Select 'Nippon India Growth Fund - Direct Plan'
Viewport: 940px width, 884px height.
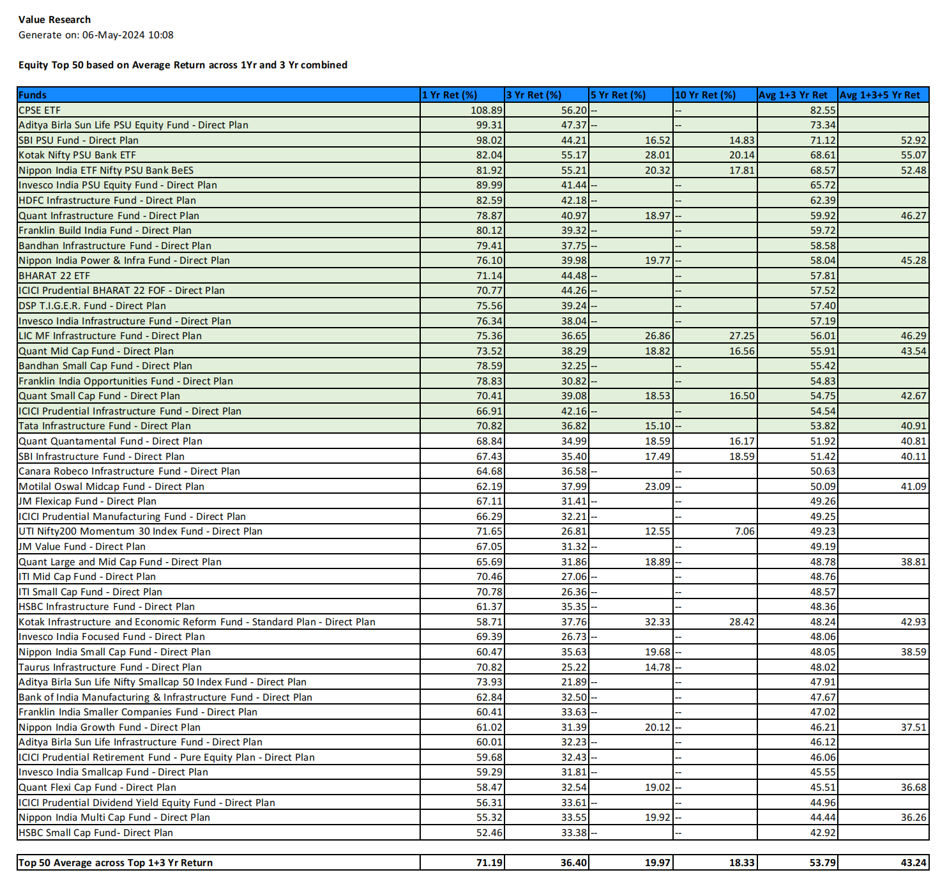point(109,728)
